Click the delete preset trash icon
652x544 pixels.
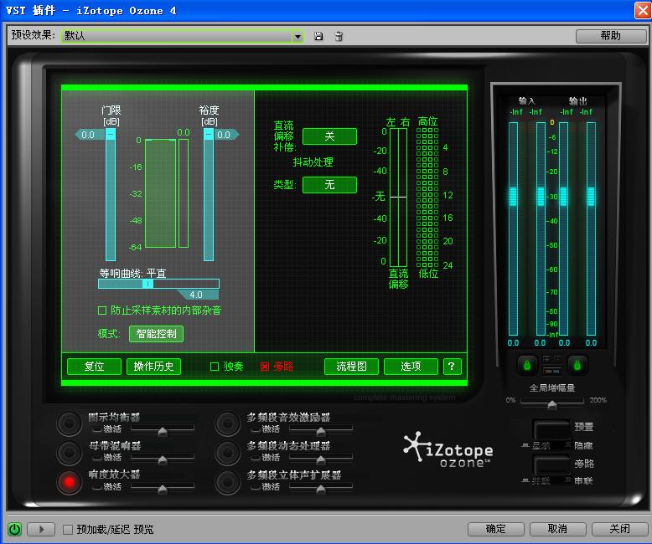(x=339, y=36)
